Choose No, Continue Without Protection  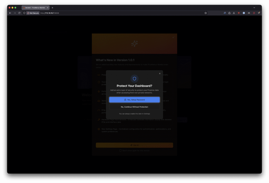(134, 107)
